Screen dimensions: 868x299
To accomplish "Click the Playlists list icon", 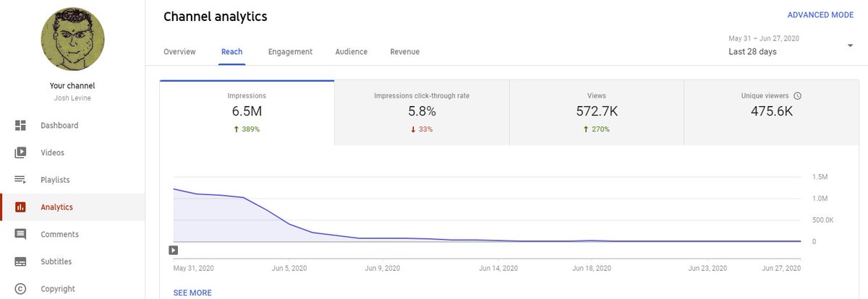I will click(x=20, y=180).
